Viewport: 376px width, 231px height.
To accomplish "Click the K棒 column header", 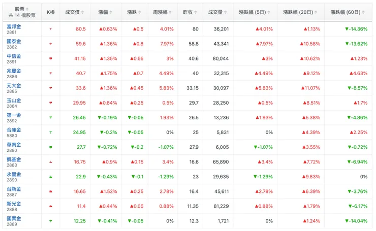I will tap(51, 12).
